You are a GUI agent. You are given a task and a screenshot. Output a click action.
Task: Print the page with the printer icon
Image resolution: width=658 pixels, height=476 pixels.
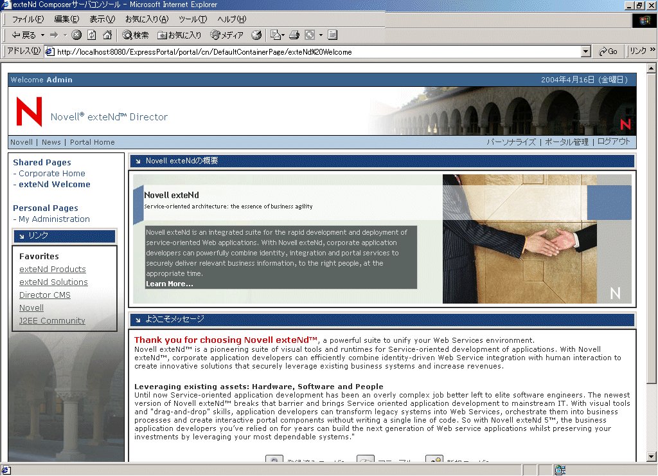[x=294, y=35]
